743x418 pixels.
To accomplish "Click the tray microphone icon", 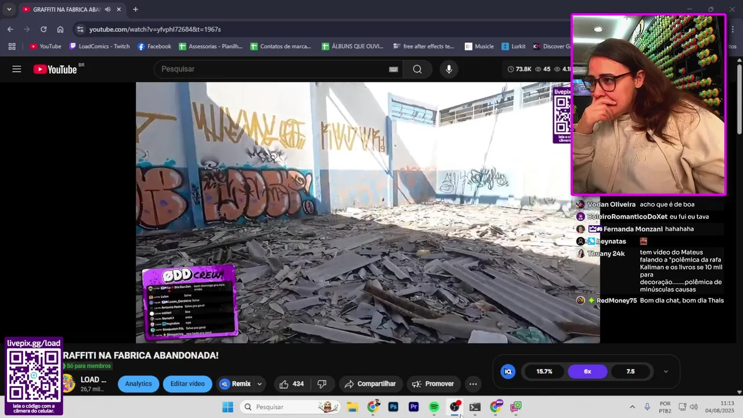I will tap(647, 407).
